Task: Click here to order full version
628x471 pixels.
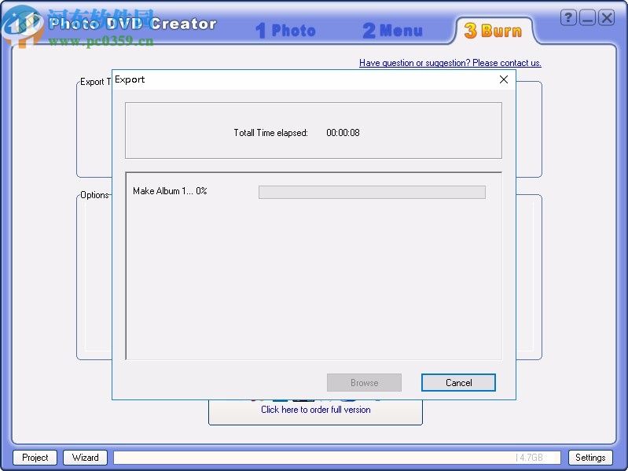Action: (316, 410)
